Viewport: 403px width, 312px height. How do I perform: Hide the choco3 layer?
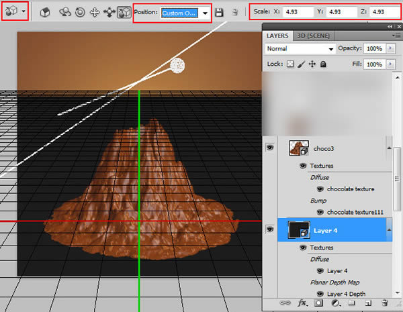coord(270,148)
